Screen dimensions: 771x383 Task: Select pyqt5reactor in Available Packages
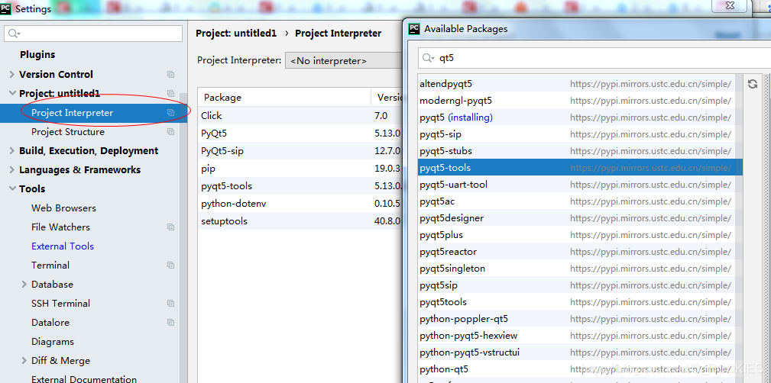576,252
